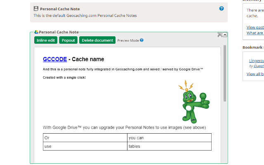This screenshot has height=165, width=264.
Task: Click the green frog mascot image
Action: [x=194, y=101]
